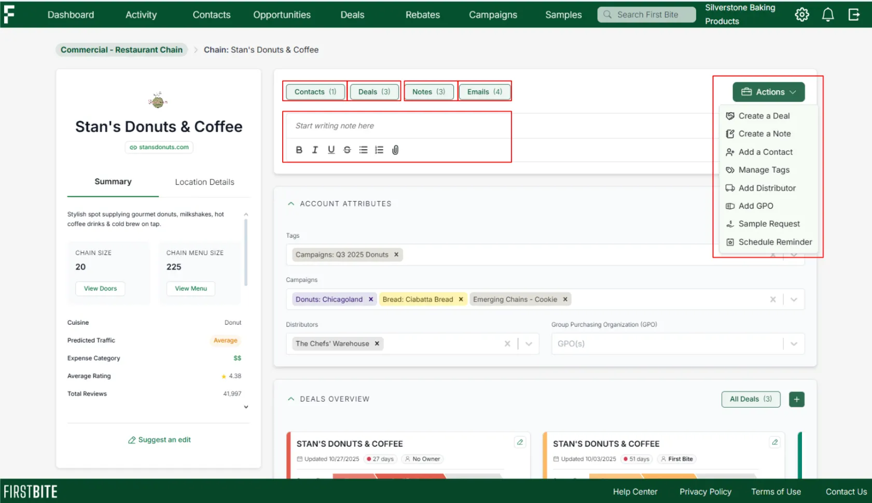Open the All Deals (3) button
The image size is (872, 503).
tap(751, 399)
